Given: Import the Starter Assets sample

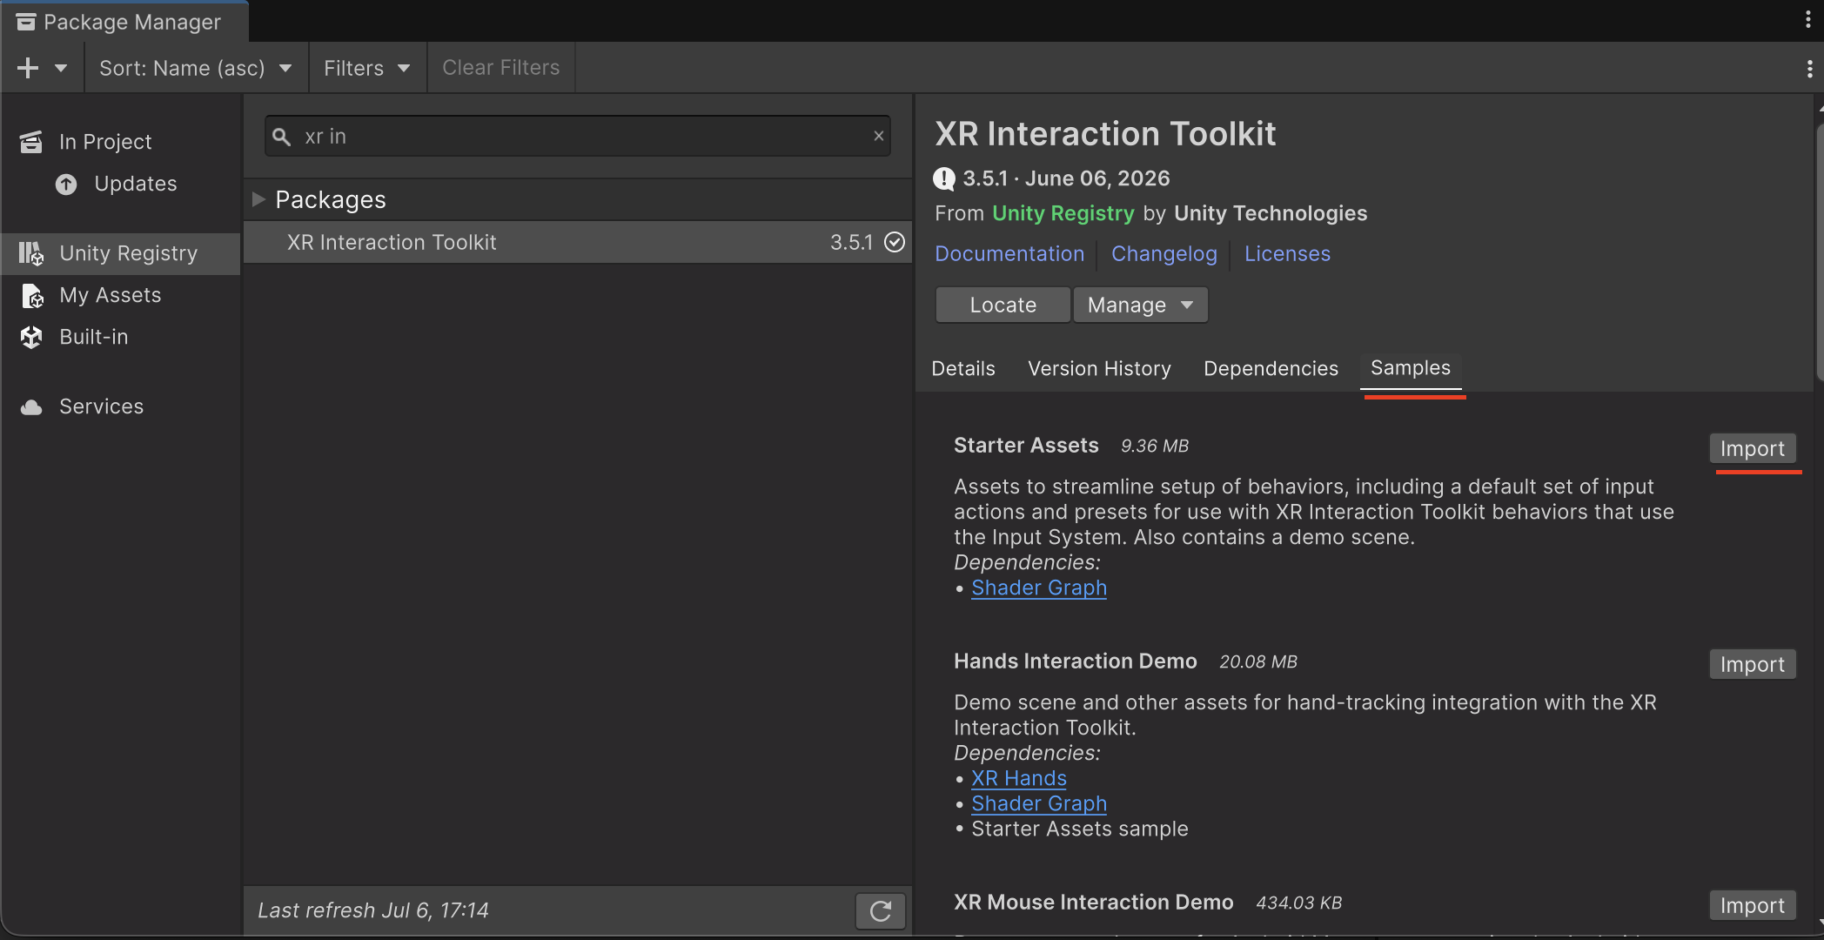Looking at the screenshot, I should [1753, 448].
